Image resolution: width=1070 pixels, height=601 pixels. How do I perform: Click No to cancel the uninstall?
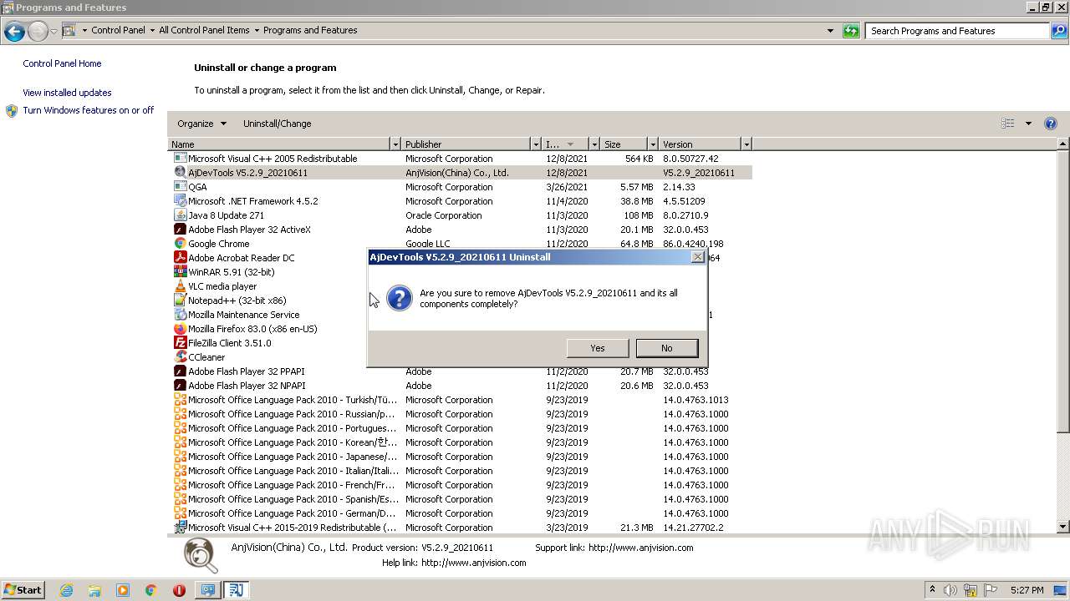(x=666, y=348)
